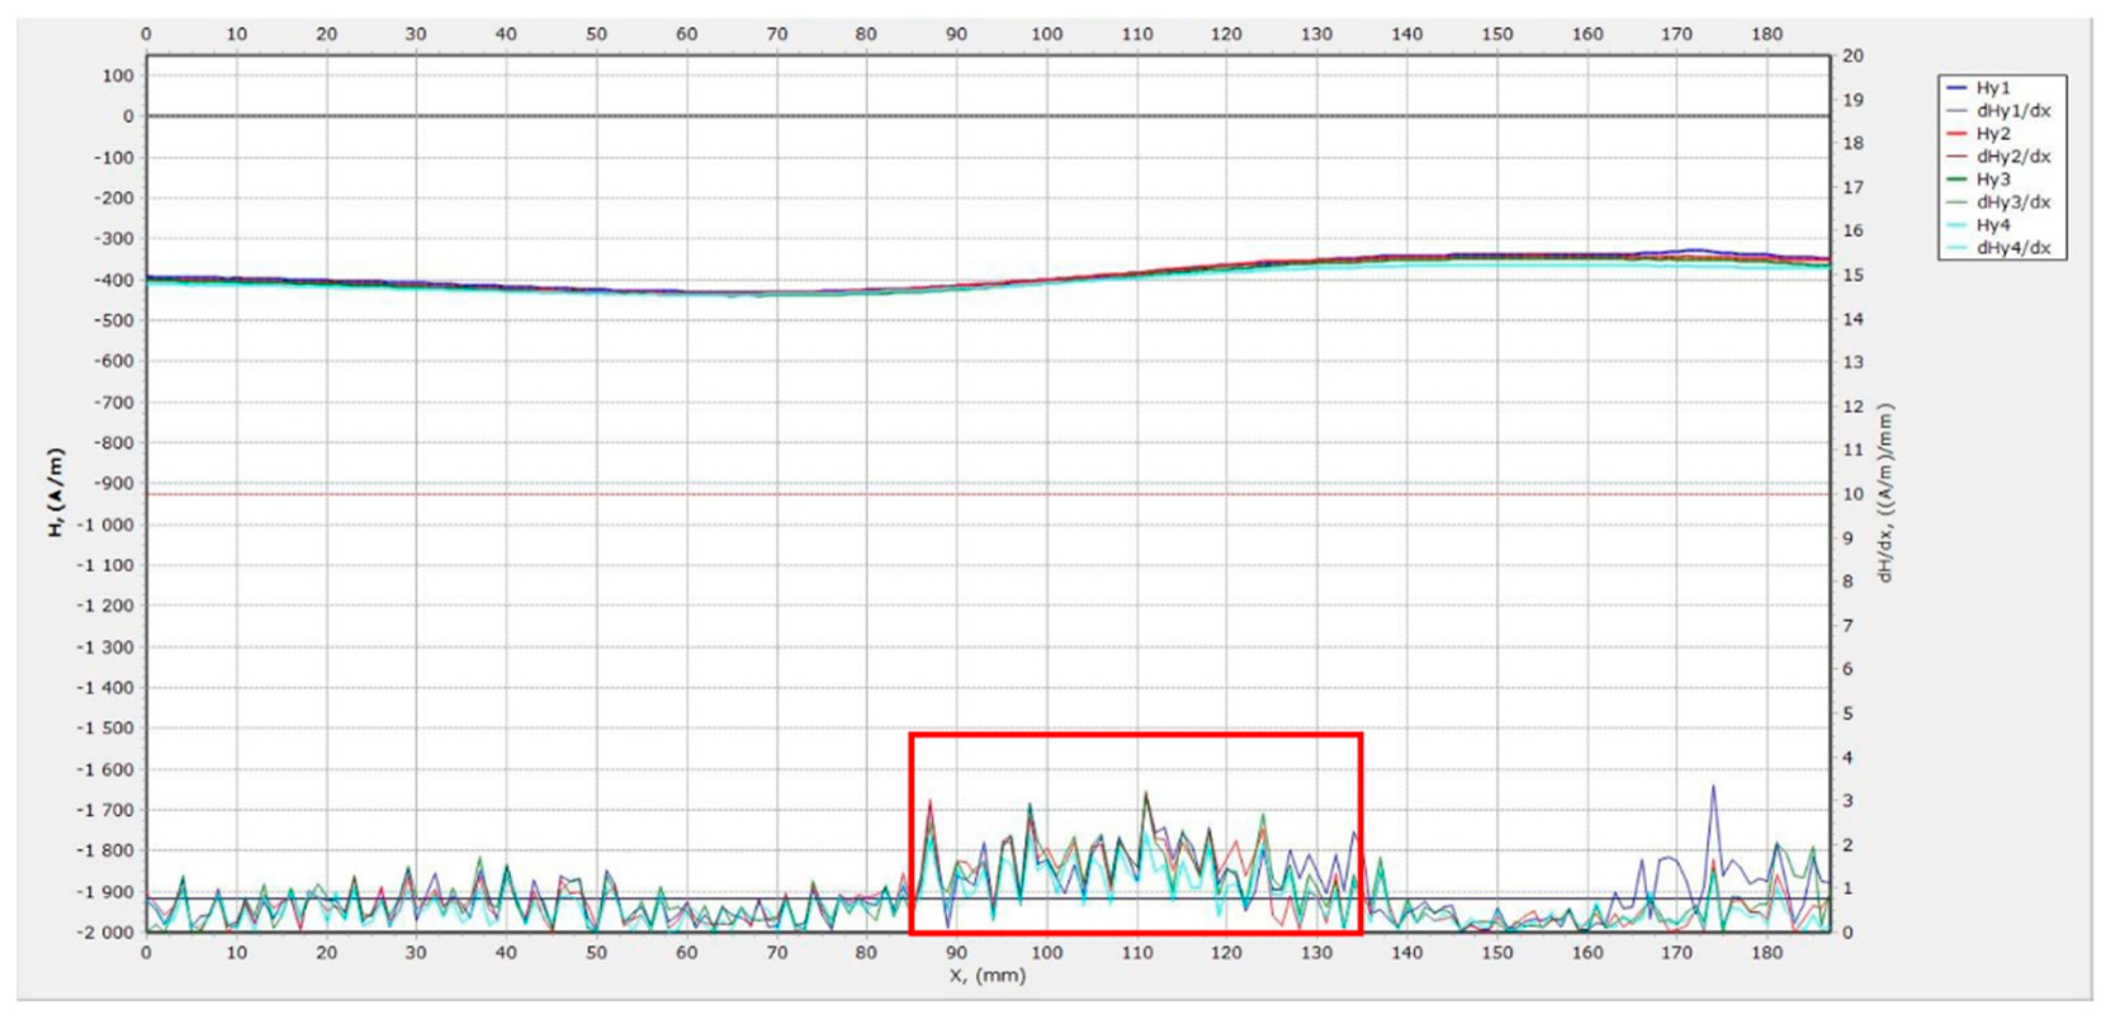2113x1019 pixels.
Task: Click the Hy4 legend item
Action: (x=1992, y=226)
